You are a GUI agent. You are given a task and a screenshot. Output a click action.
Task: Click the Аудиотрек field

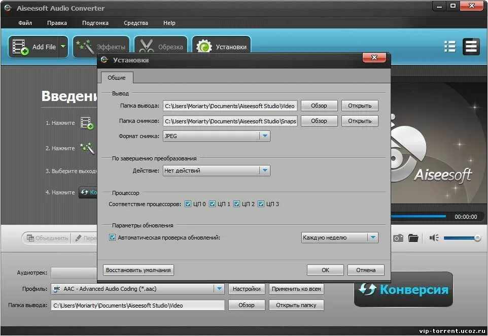pos(74,273)
